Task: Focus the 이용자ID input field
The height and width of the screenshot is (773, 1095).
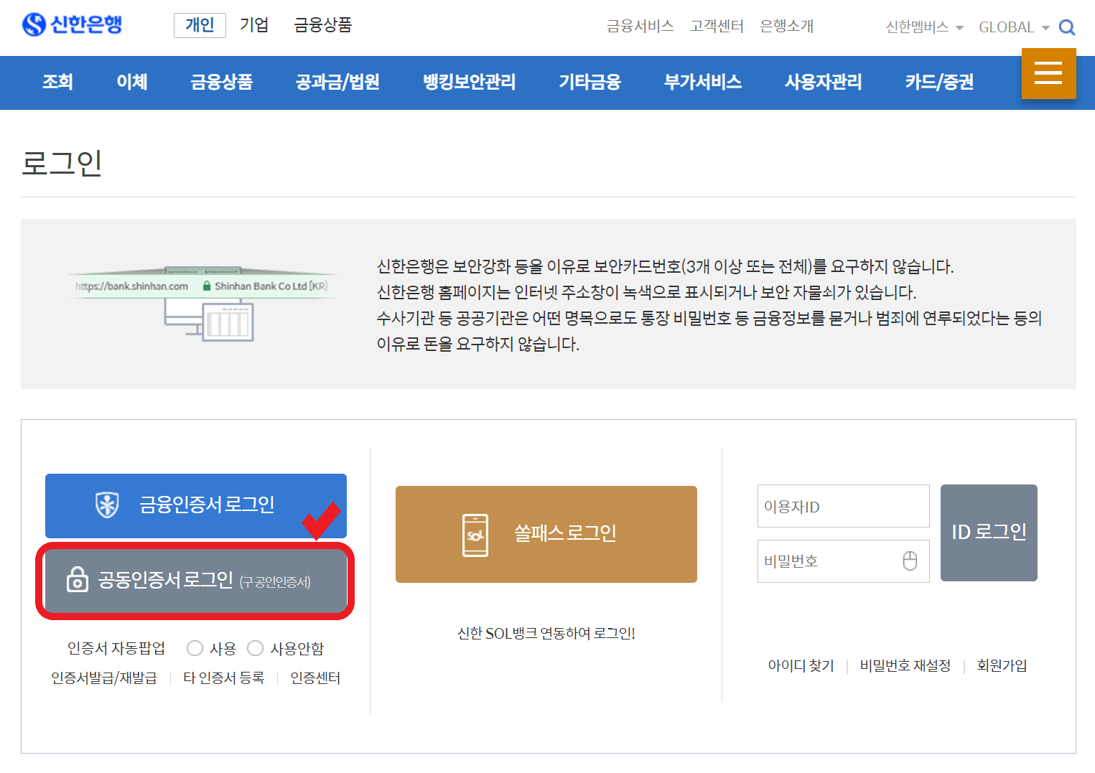Action: coord(844,506)
